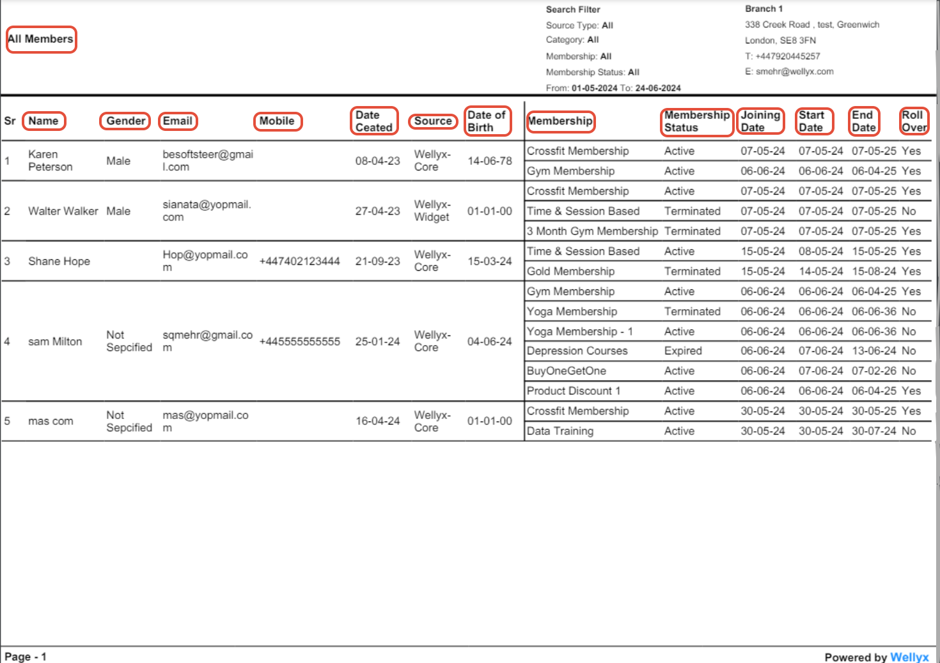940x663 pixels.
Task: Select the 338 Creek Road address line
Action: pyautogui.click(x=812, y=25)
